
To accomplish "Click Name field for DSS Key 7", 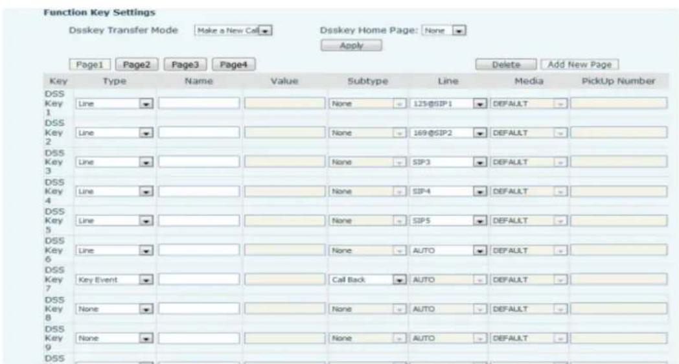I will (x=199, y=279).
